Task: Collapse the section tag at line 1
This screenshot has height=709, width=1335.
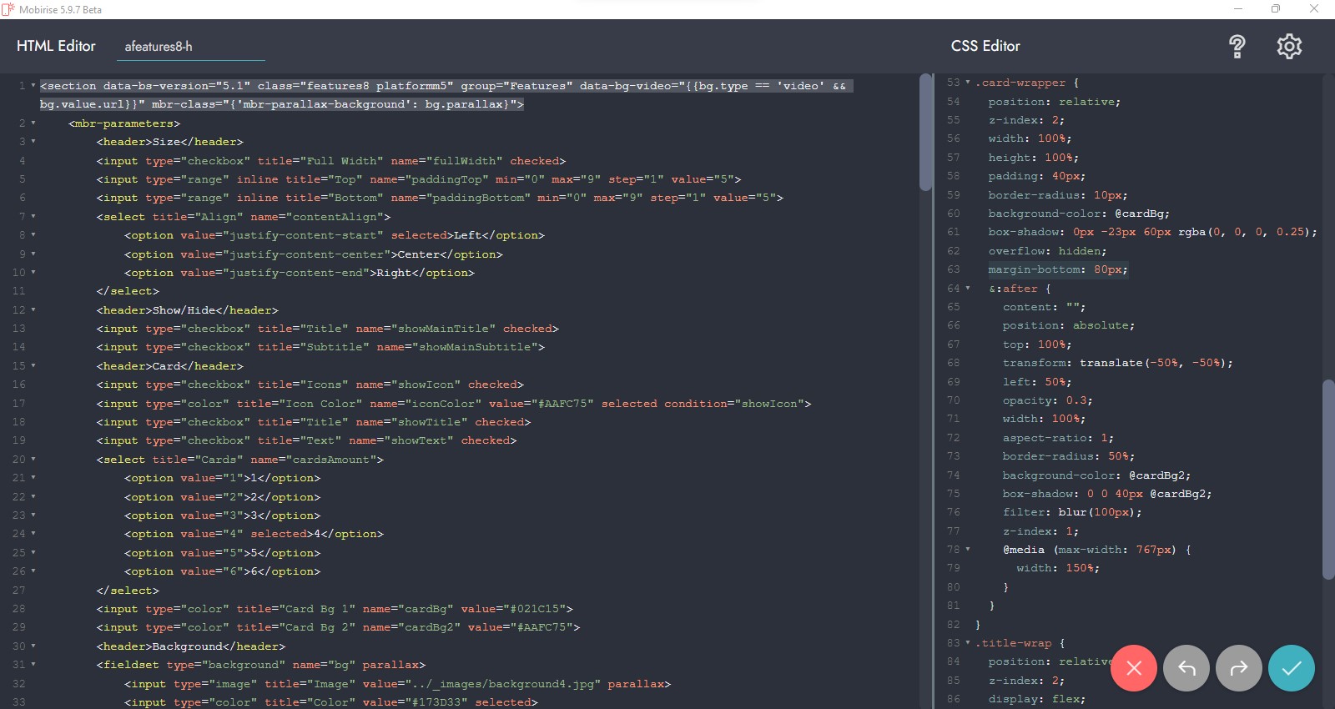Action: pos(33,86)
